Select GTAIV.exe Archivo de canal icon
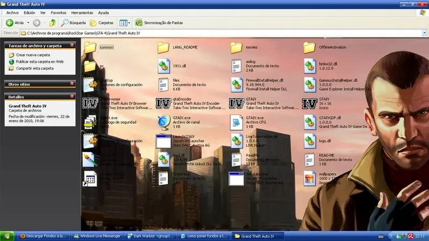 tap(164, 123)
